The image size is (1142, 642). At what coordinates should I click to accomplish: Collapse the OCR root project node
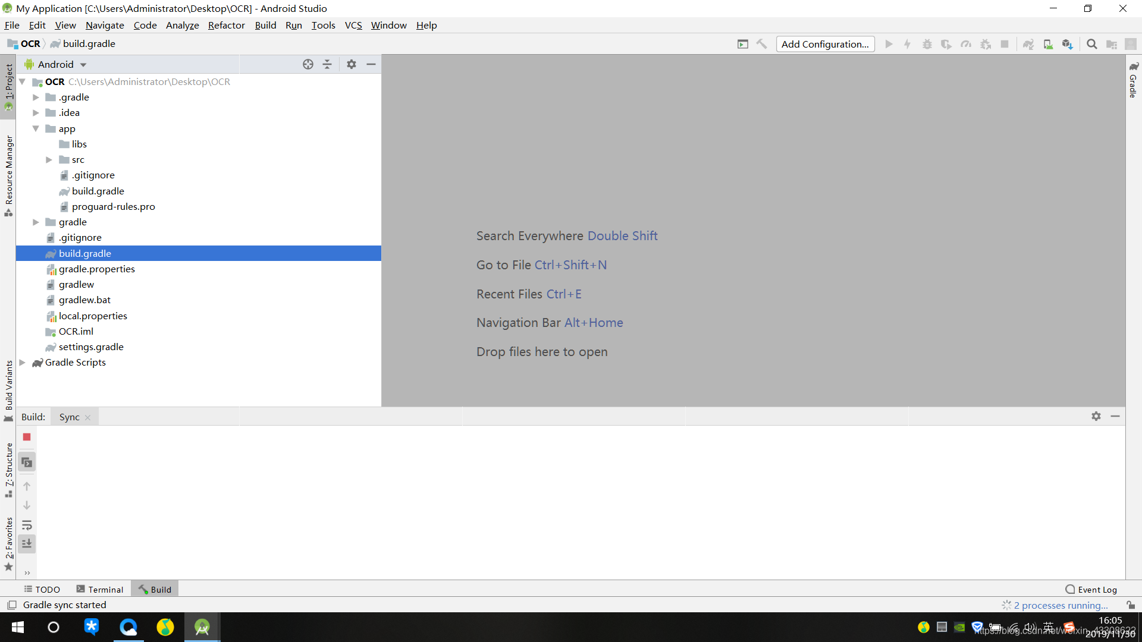(22, 81)
